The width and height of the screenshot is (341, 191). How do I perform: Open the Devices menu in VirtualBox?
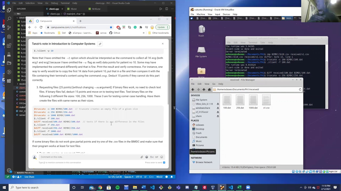click(x=226, y=14)
